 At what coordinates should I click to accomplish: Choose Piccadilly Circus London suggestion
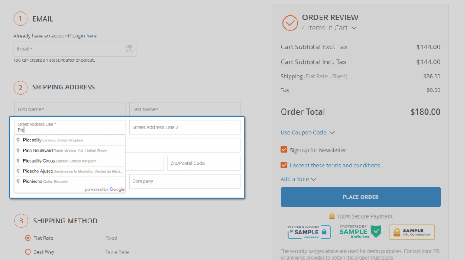70,161
